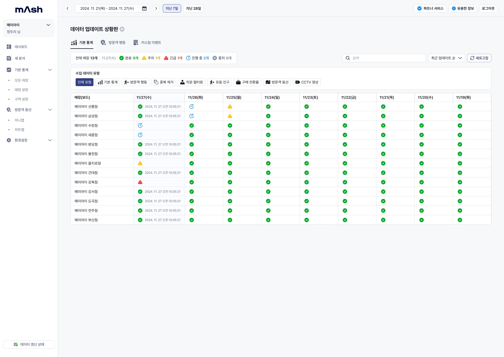
Task: Click the yellow warning icon for 메이아이 을지로점
Action: pyautogui.click(x=140, y=163)
